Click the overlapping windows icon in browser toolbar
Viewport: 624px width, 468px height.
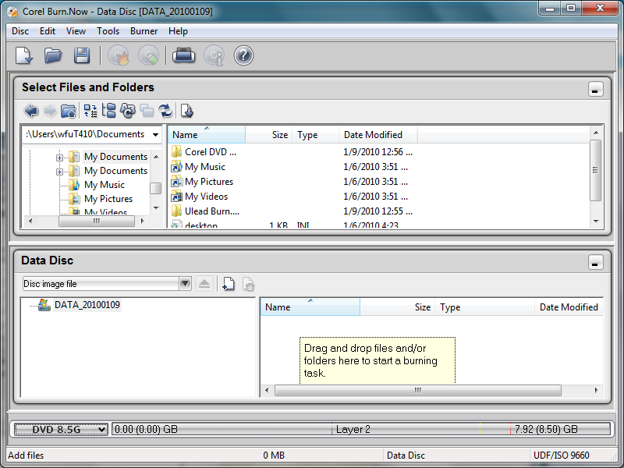click(x=147, y=111)
